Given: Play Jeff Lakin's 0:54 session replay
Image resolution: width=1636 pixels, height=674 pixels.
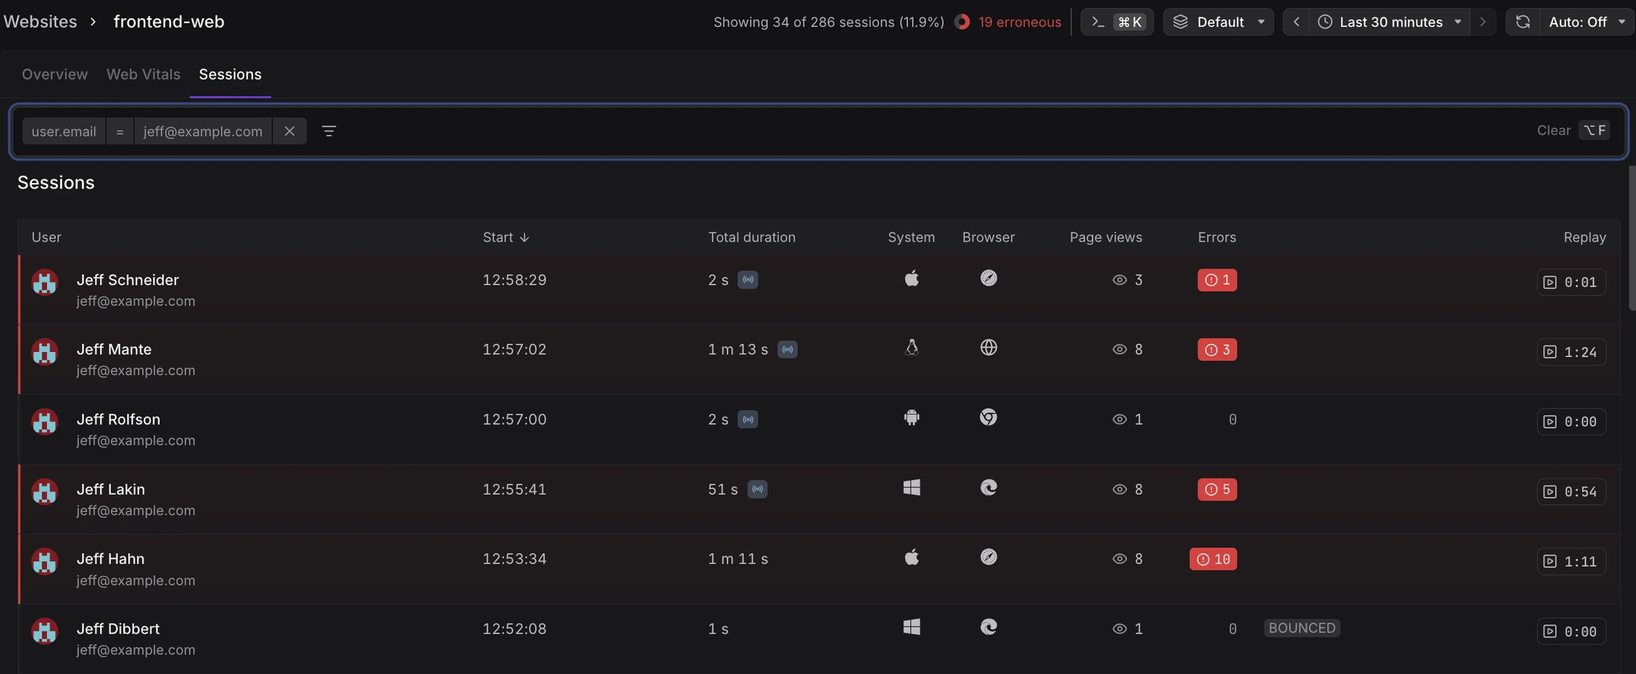Looking at the screenshot, I should [x=1571, y=492].
